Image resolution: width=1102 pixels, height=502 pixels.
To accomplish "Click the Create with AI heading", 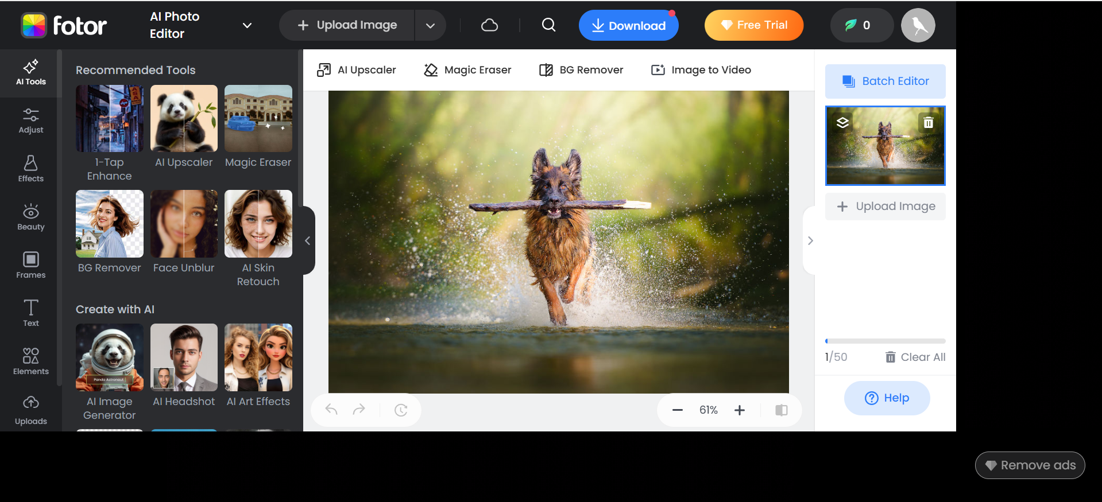I will coord(115,309).
